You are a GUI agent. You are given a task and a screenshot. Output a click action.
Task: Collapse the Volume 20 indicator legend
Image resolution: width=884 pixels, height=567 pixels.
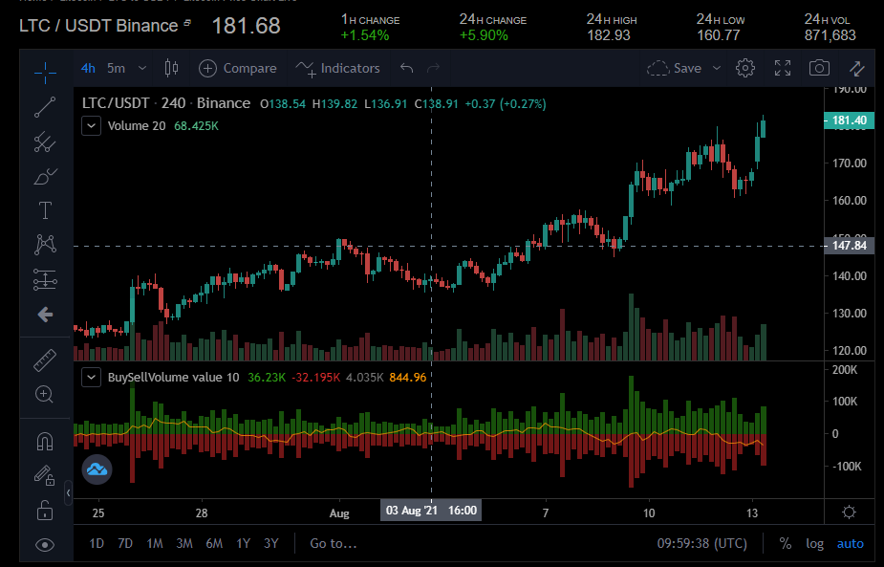click(91, 126)
